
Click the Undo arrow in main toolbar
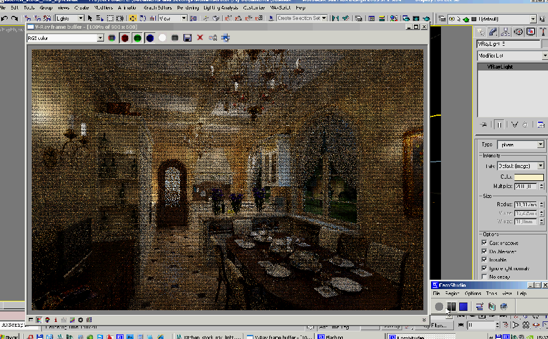[5, 18]
